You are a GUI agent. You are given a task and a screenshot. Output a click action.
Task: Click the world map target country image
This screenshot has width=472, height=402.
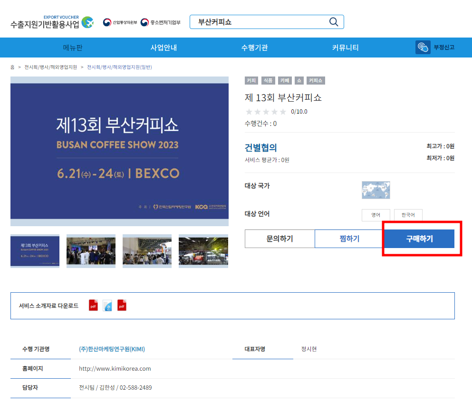[376, 190]
